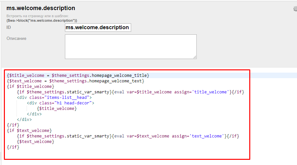Click the eval line assigning 'title_welcome'
This screenshot has width=297, height=165.
(130, 92)
